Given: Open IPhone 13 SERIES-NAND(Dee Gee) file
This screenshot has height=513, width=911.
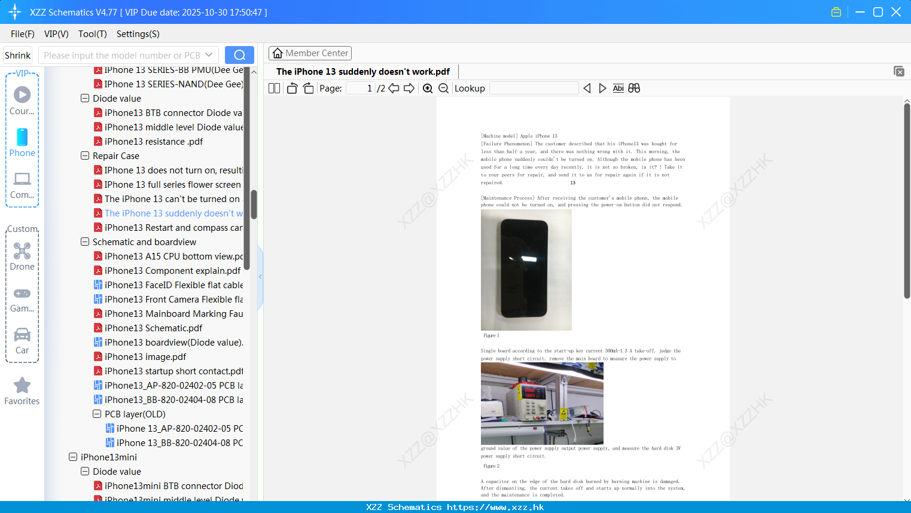Looking at the screenshot, I should 168,84.
